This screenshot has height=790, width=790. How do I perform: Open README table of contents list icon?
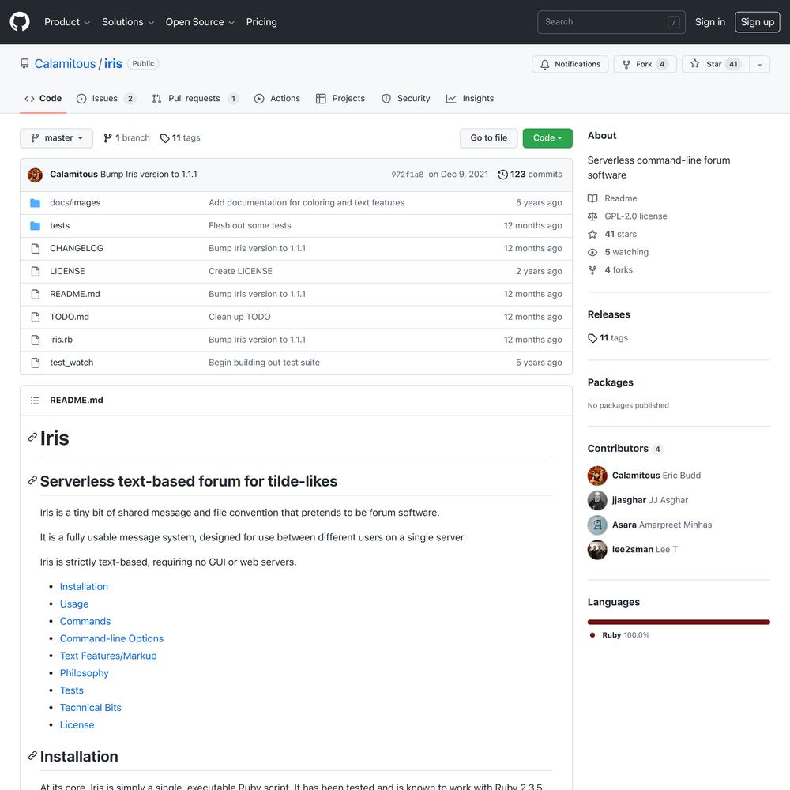point(35,401)
